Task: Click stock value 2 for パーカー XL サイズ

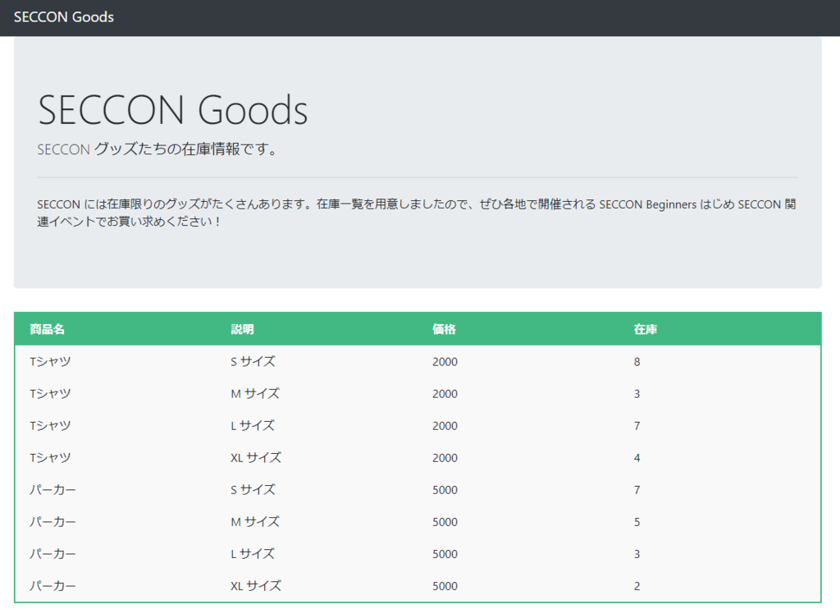Action: [637, 587]
